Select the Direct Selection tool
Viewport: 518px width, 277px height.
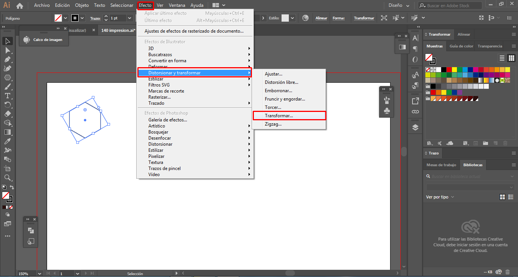pos(8,50)
